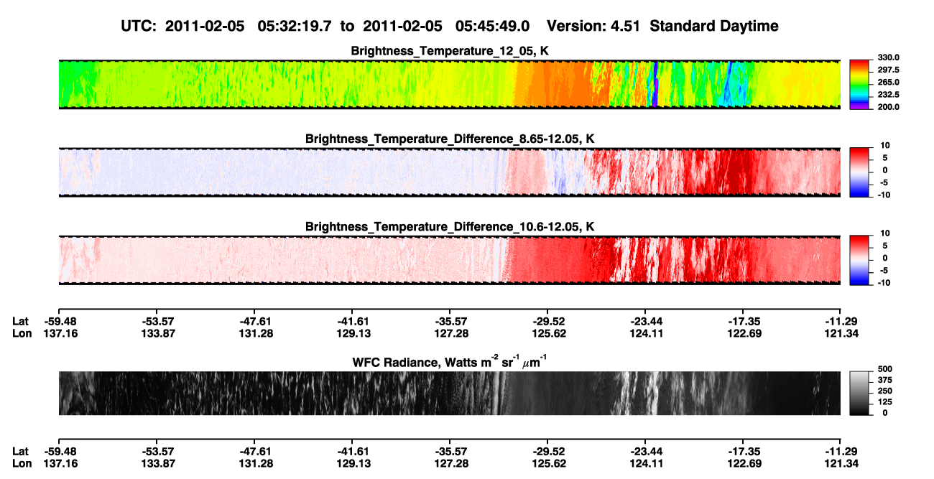Click the title 'Brightness_Temperature_Difference_10.6-12.05, K'
Viewport: 934px width, 479px height.
(450, 226)
